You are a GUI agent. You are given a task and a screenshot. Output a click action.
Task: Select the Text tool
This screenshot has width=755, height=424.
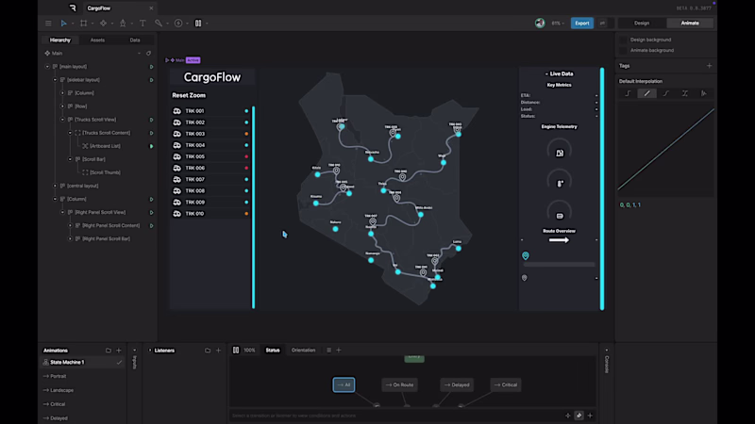click(x=143, y=23)
